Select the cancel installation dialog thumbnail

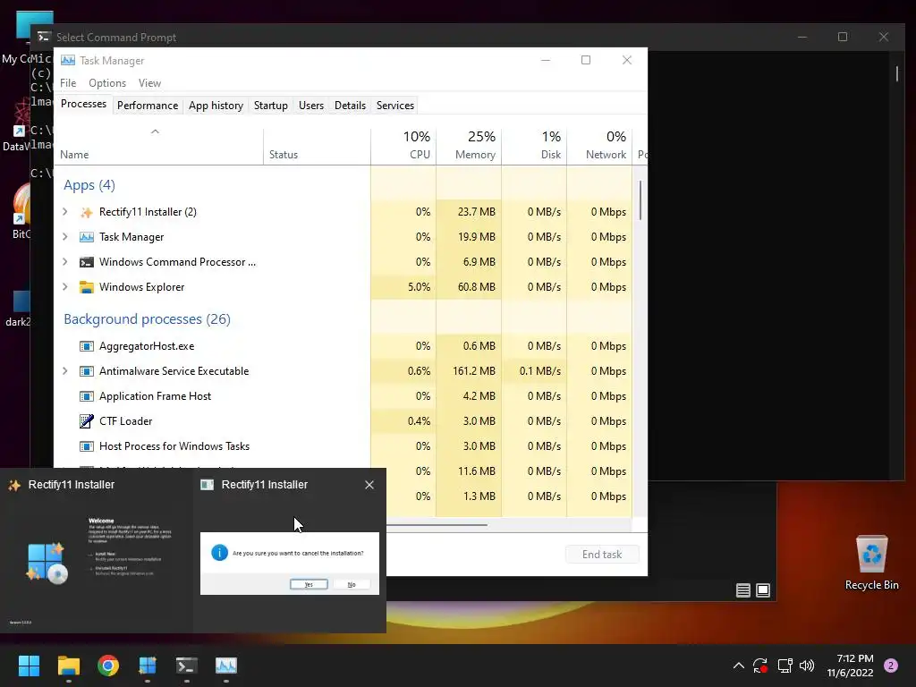[290, 550]
